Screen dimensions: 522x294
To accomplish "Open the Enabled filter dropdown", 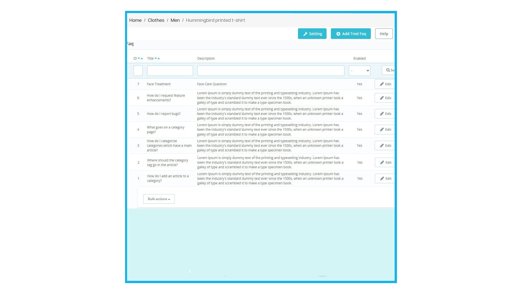I will pos(359,71).
